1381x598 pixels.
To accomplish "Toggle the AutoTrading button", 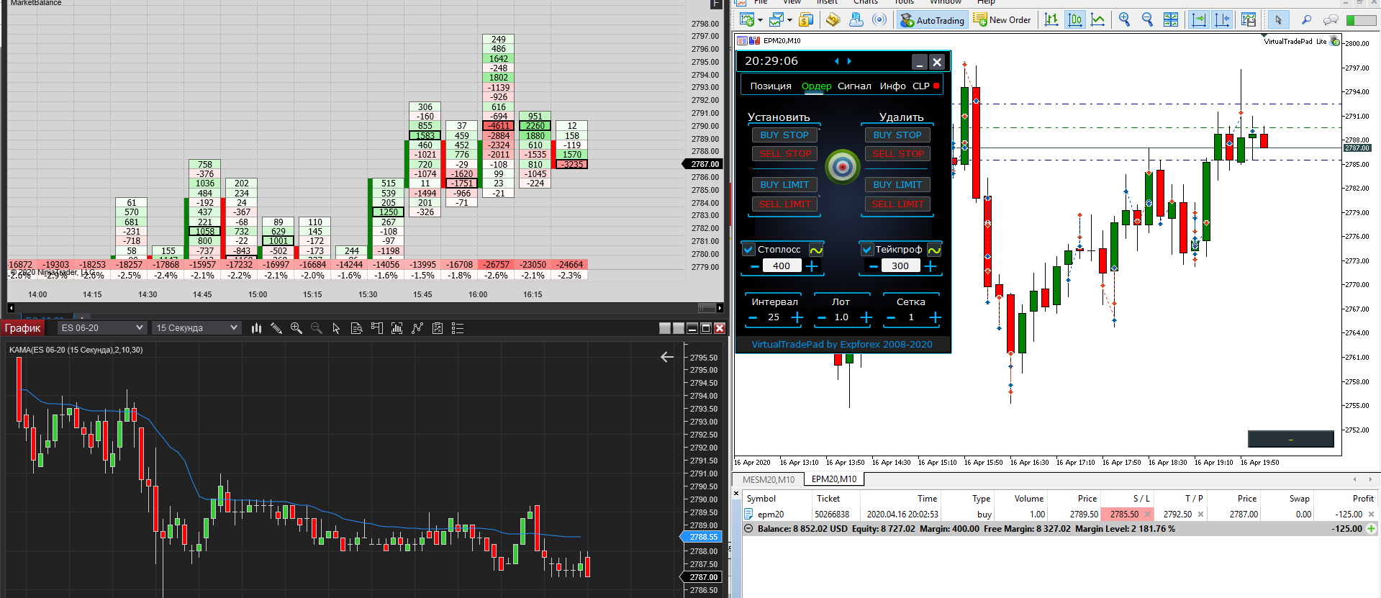I will click(932, 20).
